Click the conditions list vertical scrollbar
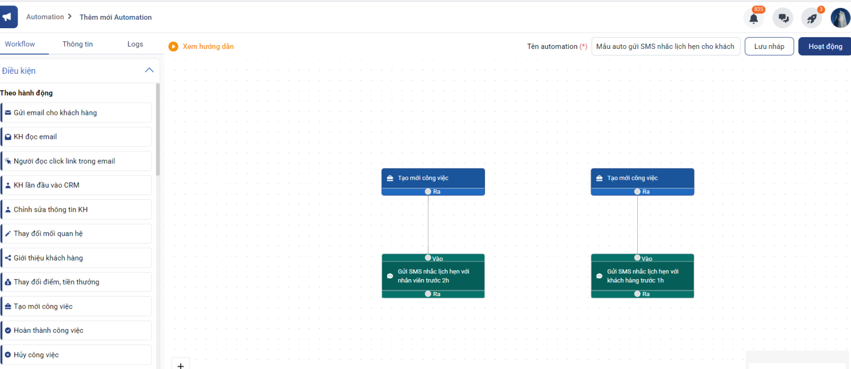Viewport: 851px width, 369px height. pyautogui.click(x=157, y=130)
